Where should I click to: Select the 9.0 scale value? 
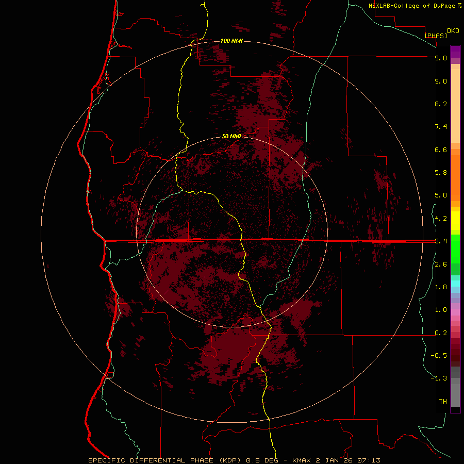point(441,81)
